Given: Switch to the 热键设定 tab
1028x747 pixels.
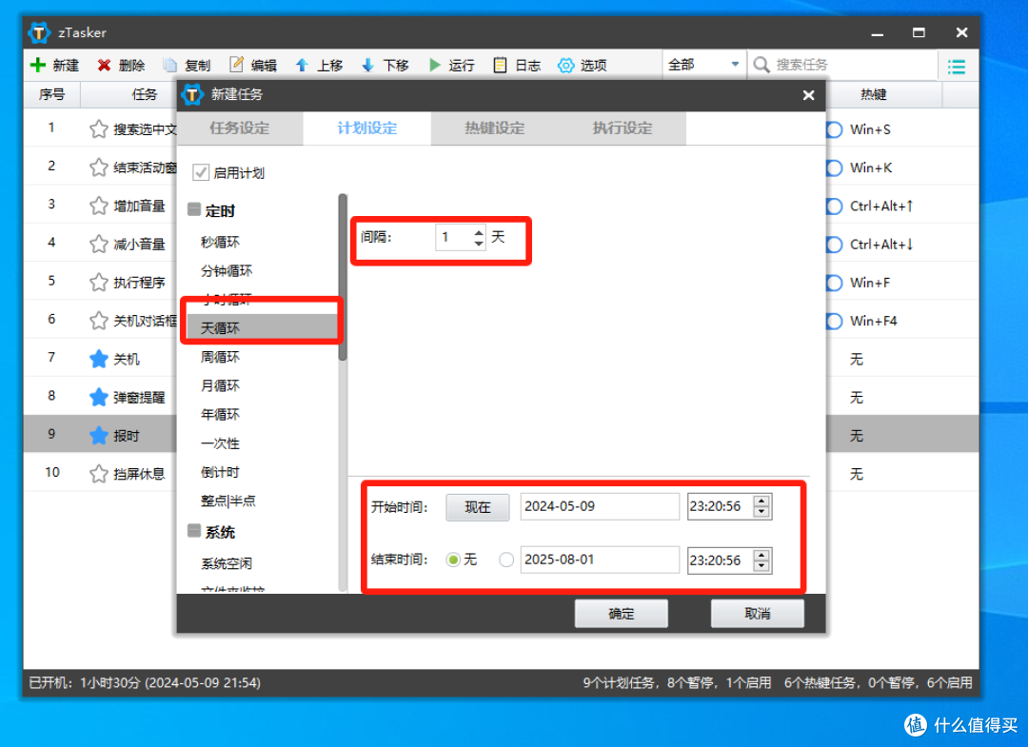Looking at the screenshot, I should [x=495, y=128].
